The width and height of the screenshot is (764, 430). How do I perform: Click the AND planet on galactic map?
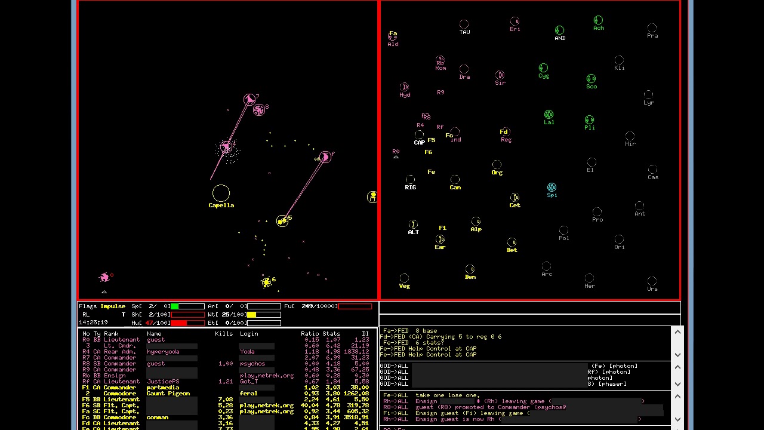pos(559,30)
